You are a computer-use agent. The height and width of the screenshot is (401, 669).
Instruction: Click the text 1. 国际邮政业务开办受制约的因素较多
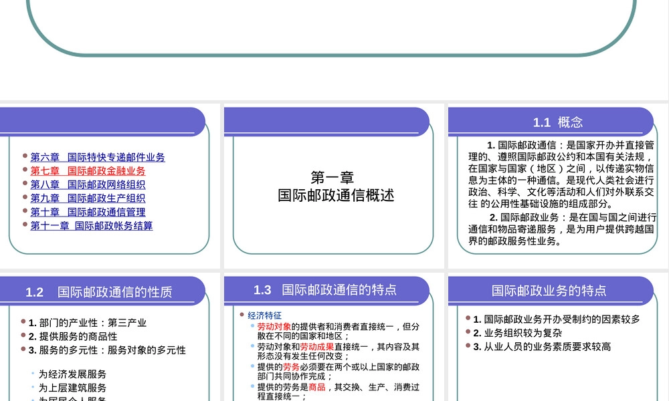[557, 319]
